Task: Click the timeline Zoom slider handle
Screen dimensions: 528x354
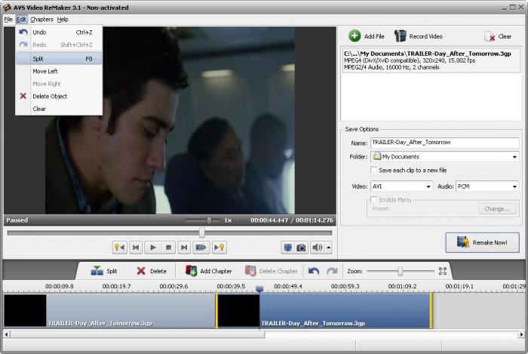Action: pos(400,271)
